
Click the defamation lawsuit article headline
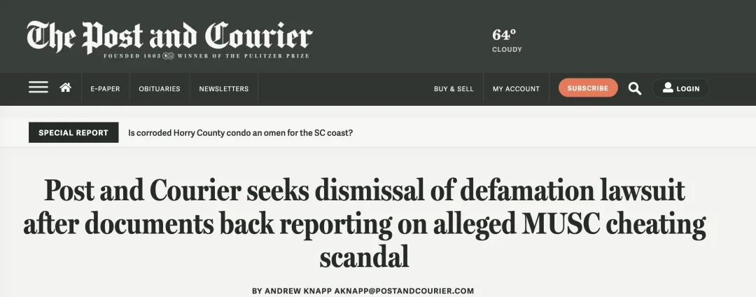click(365, 223)
